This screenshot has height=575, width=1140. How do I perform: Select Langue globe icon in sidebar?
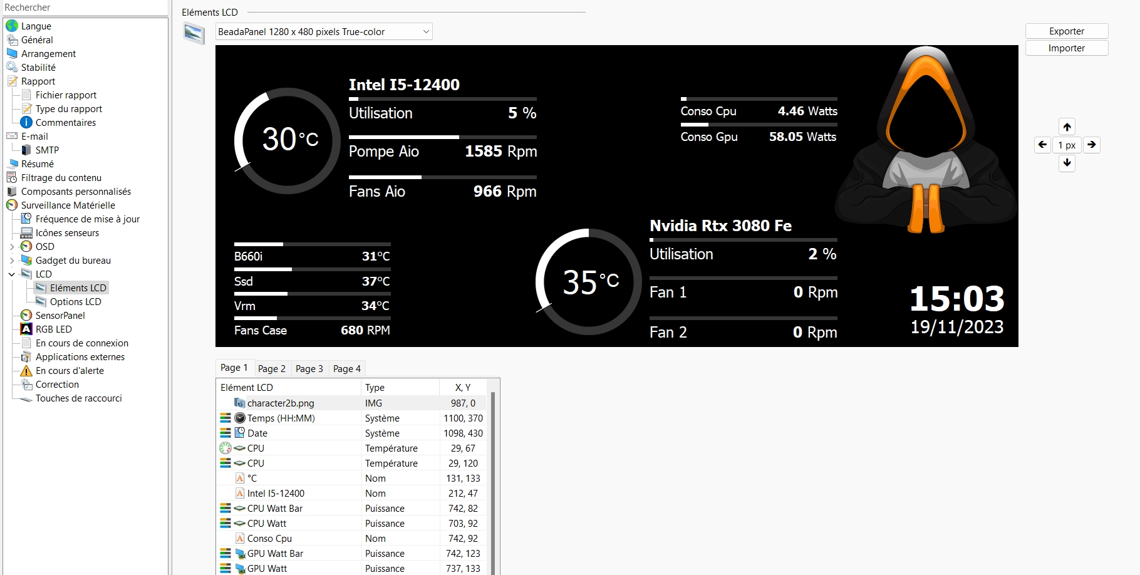tap(12, 26)
